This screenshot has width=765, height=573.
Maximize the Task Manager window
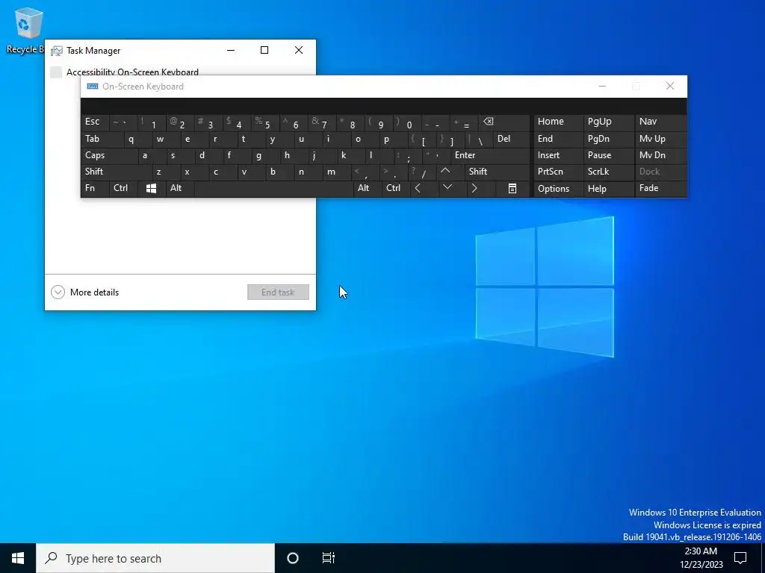pyautogui.click(x=264, y=50)
